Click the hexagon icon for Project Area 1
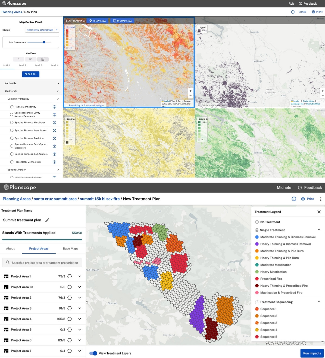 tap(70, 276)
